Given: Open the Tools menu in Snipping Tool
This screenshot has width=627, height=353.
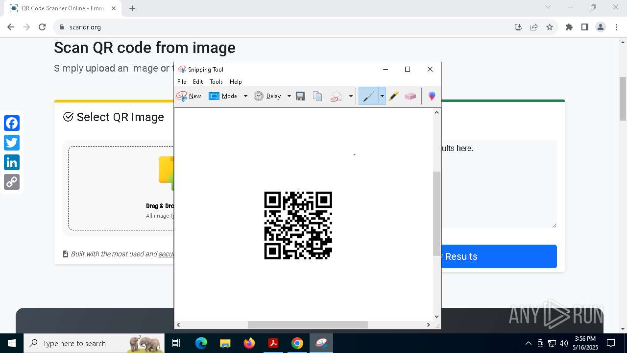Looking at the screenshot, I should click(x=216, y=82).
